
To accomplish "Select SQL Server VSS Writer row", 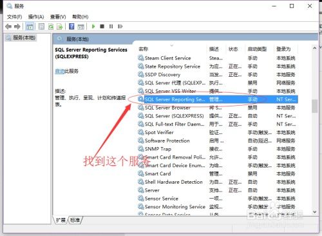I will 218,91.
